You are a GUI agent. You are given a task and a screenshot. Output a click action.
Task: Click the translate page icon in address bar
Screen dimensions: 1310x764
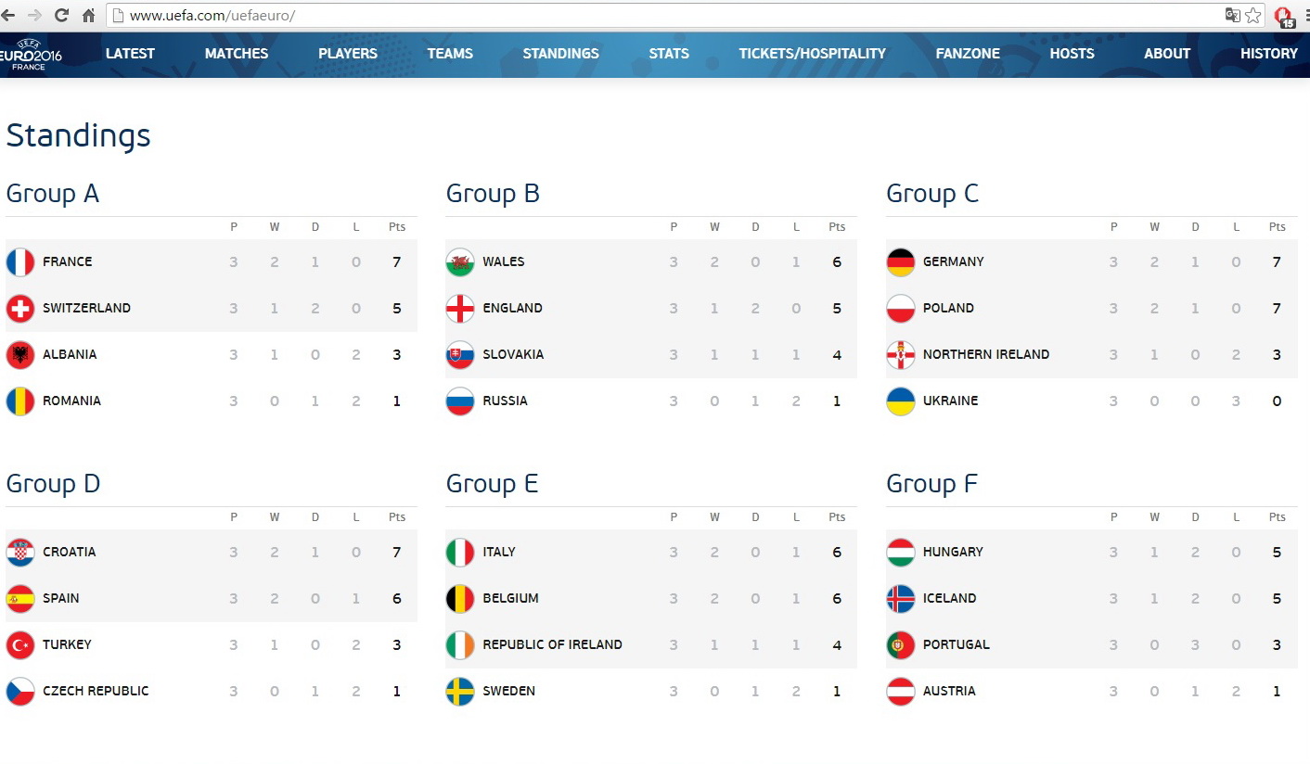1233,15
